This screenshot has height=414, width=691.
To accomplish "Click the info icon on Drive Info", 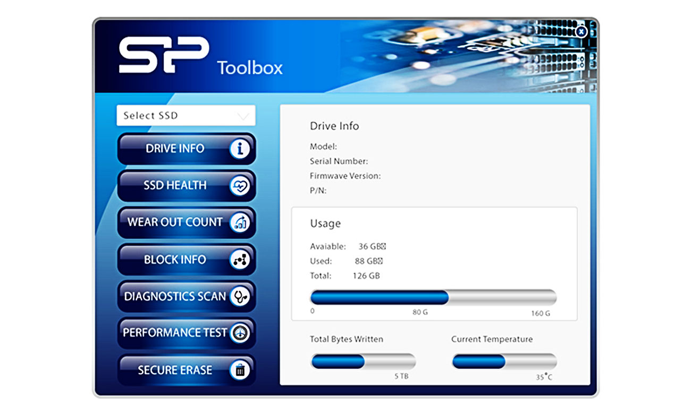I will click(240, 149).
